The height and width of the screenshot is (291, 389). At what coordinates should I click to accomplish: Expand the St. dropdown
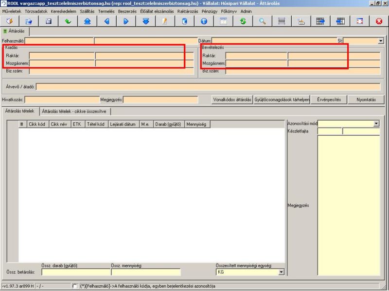click(381, 41)
